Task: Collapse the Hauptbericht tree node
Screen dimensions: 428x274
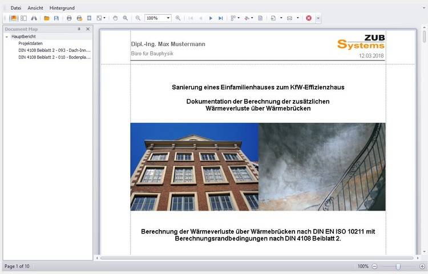Action: click(x=6, y=36)
